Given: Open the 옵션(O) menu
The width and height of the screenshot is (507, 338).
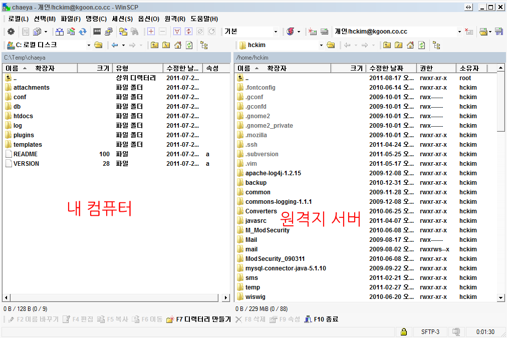Looking at the screenshot, I should tap(149, 19).
